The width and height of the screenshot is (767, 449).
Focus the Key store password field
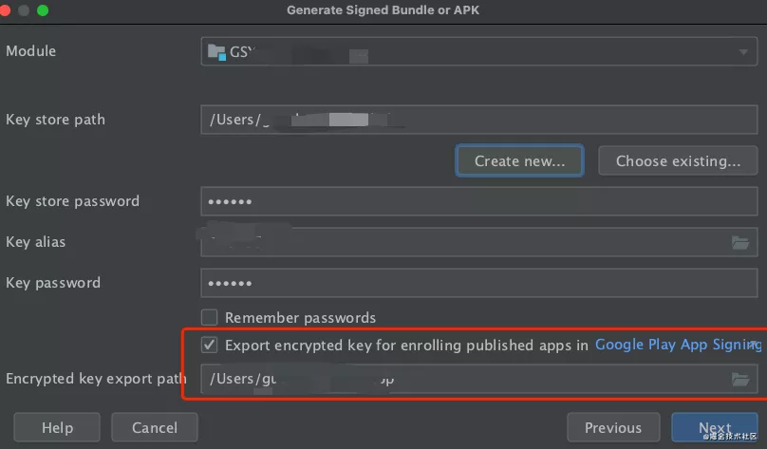[x=478, y=201]
